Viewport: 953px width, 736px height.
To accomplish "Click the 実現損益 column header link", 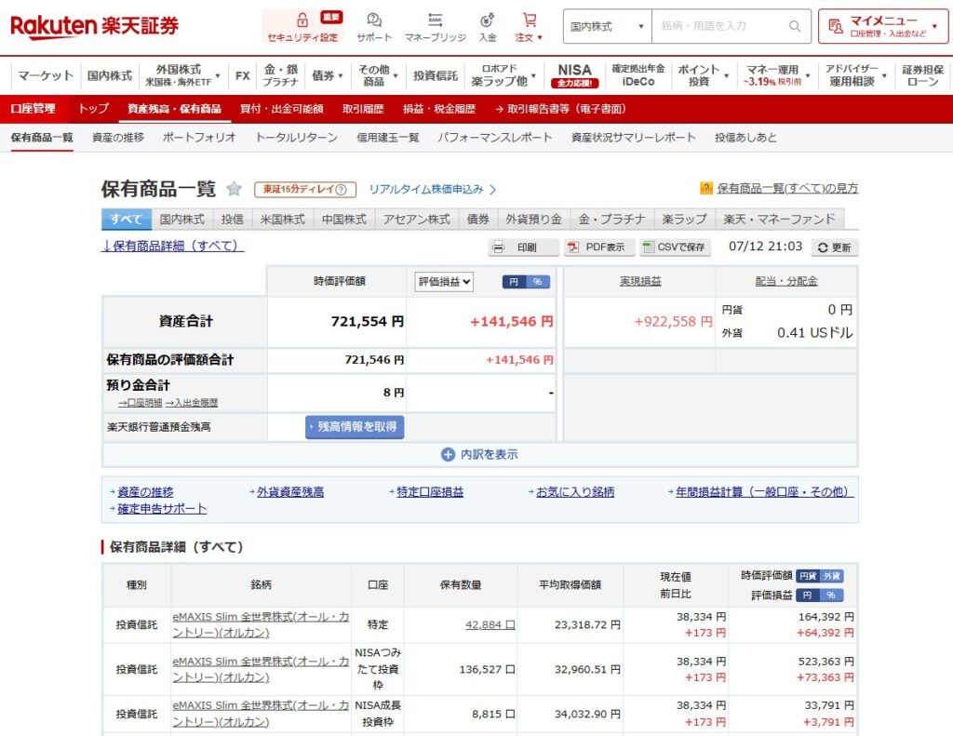I will click(640, 281).
